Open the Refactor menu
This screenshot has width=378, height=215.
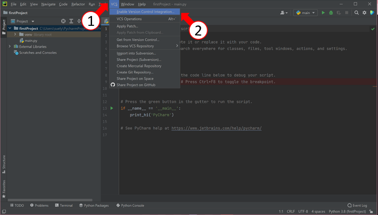pyautogui.click(x=78, y=4)
